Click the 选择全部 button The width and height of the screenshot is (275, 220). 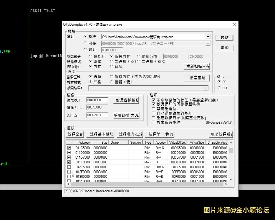tap(75, 134)
